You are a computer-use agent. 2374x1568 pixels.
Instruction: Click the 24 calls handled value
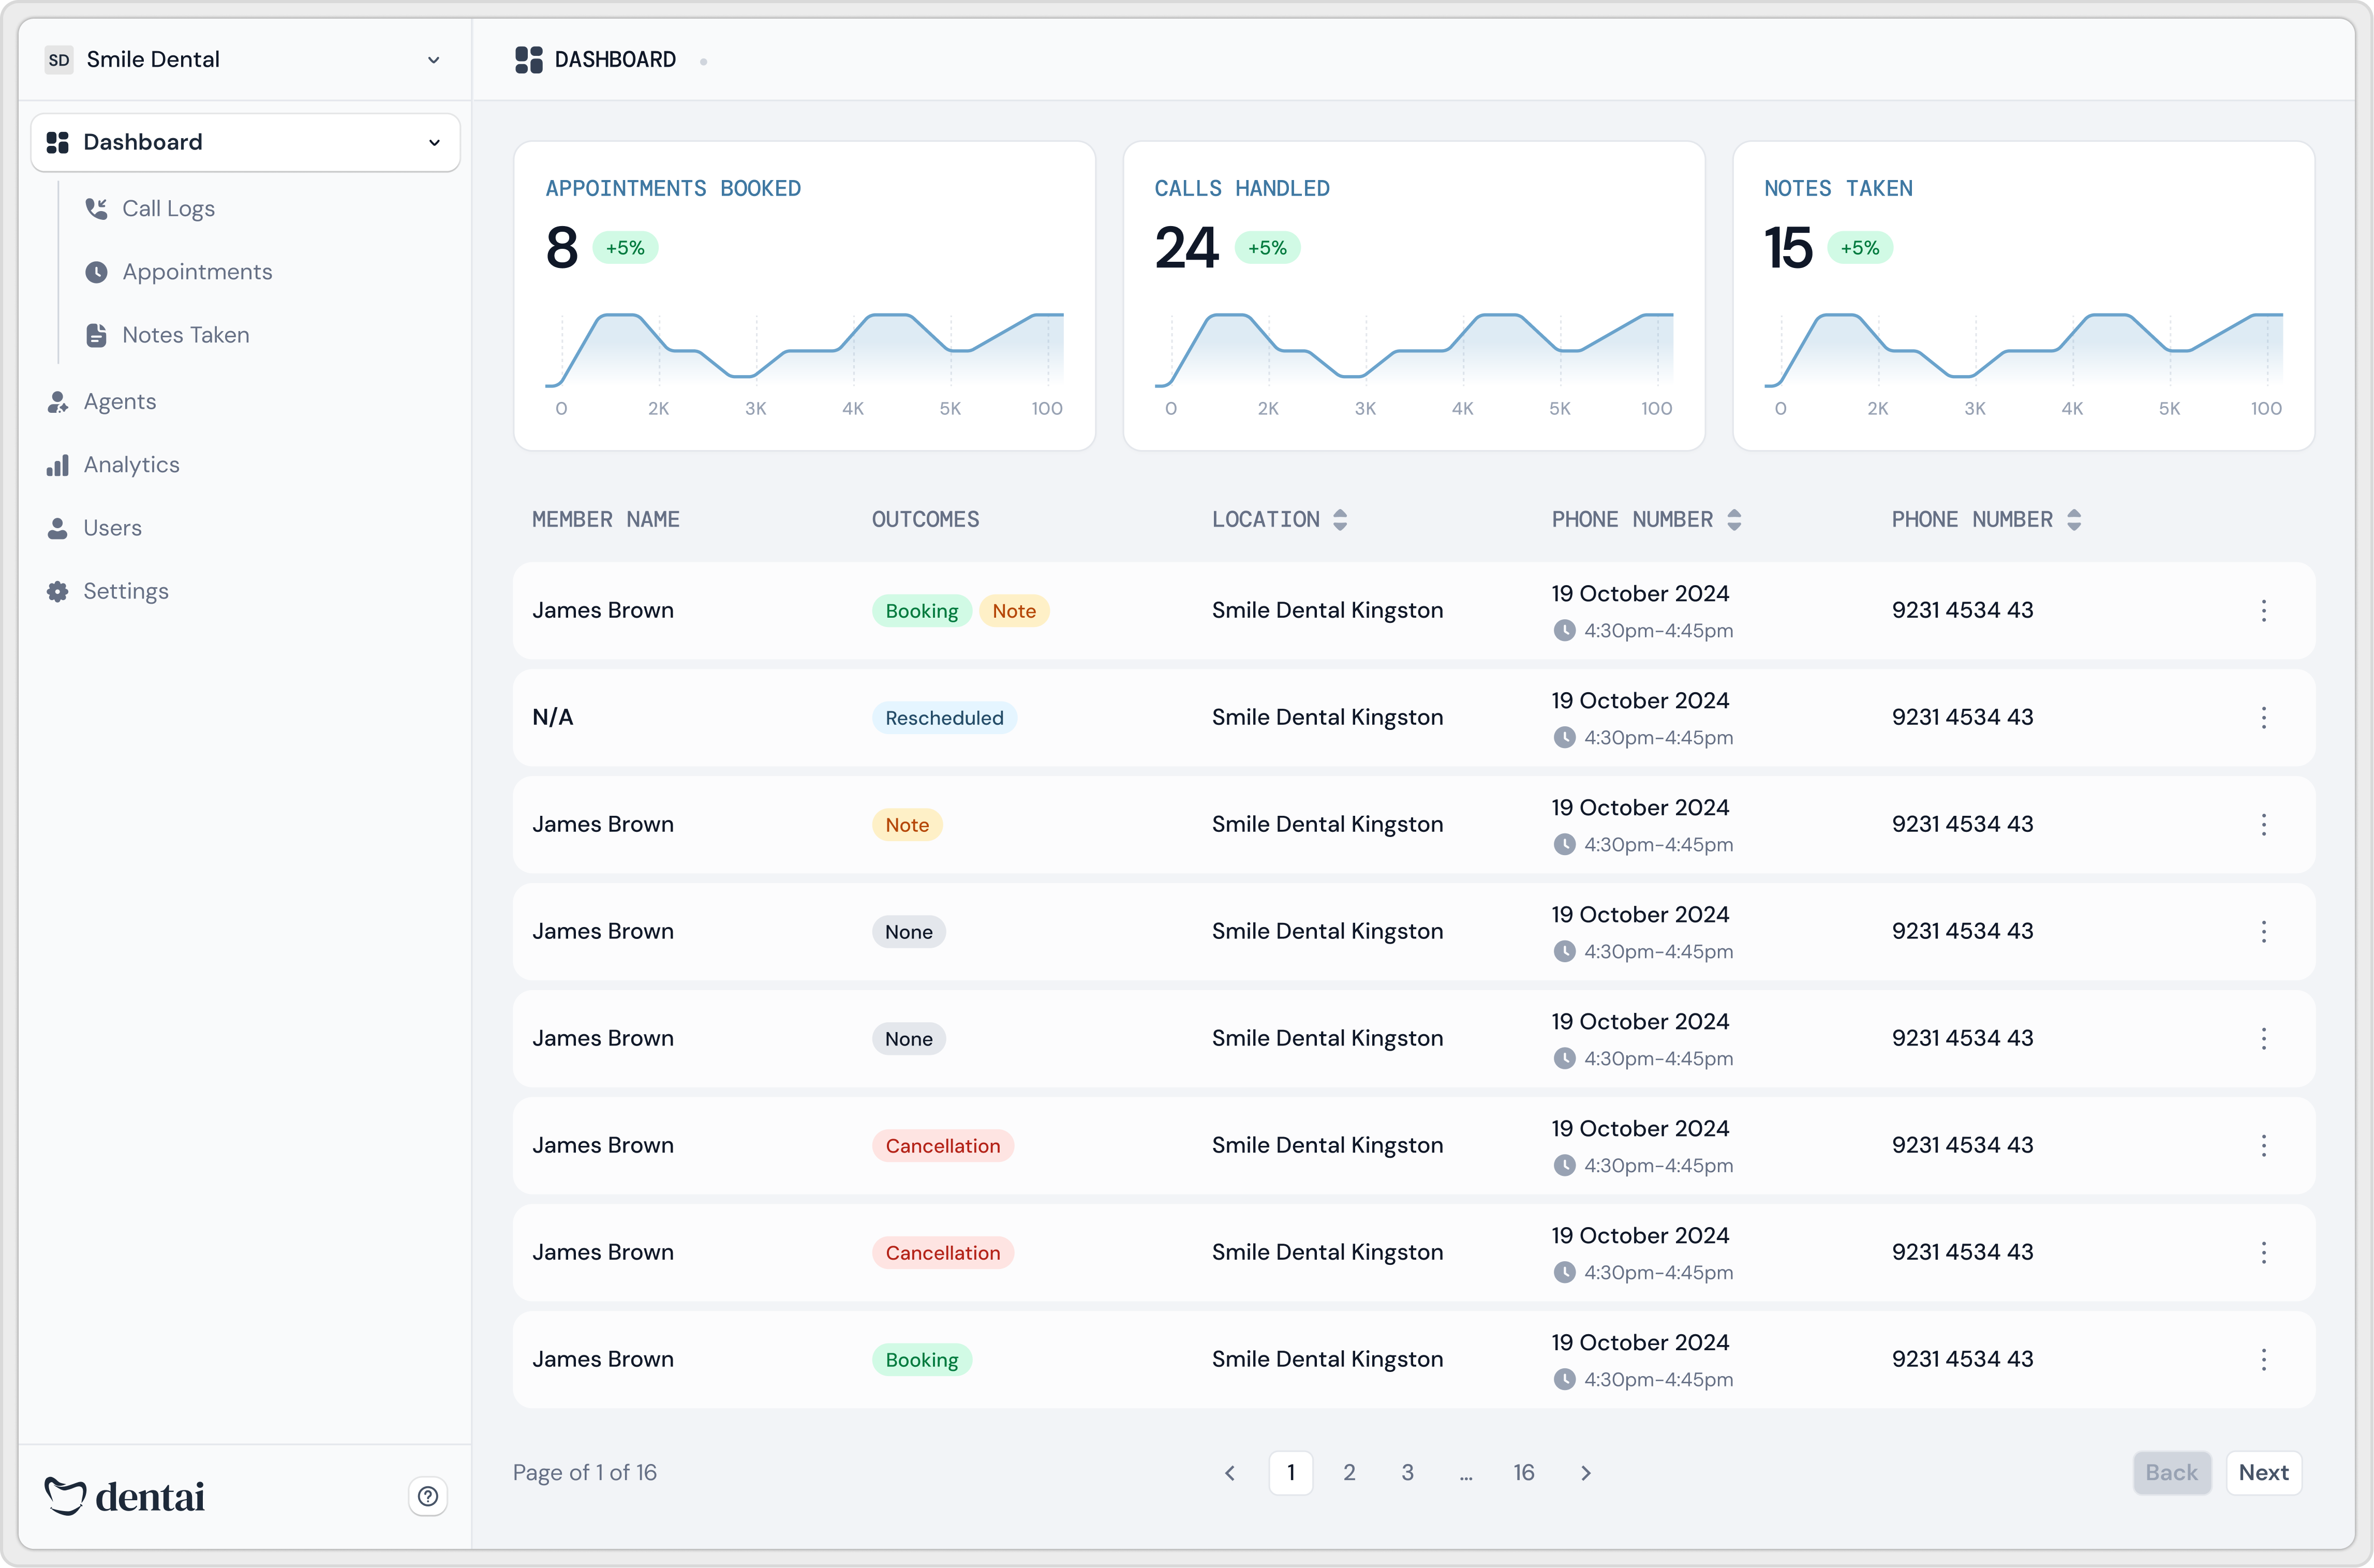pyautogui.click(x=1187, y=248)
